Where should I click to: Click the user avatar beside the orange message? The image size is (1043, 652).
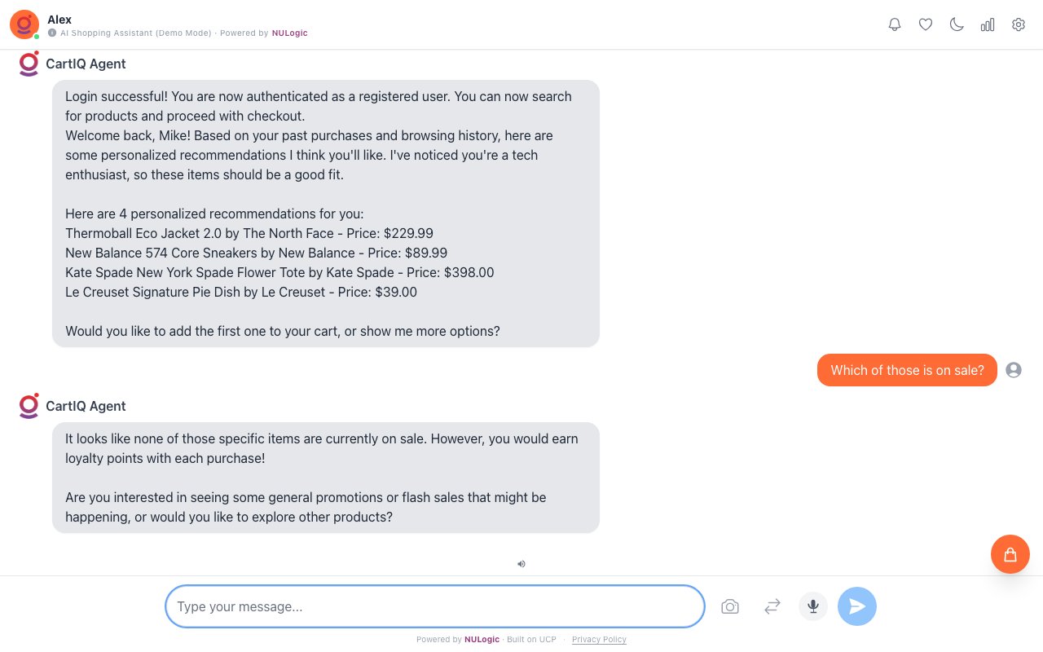(x=1014, y=370)
